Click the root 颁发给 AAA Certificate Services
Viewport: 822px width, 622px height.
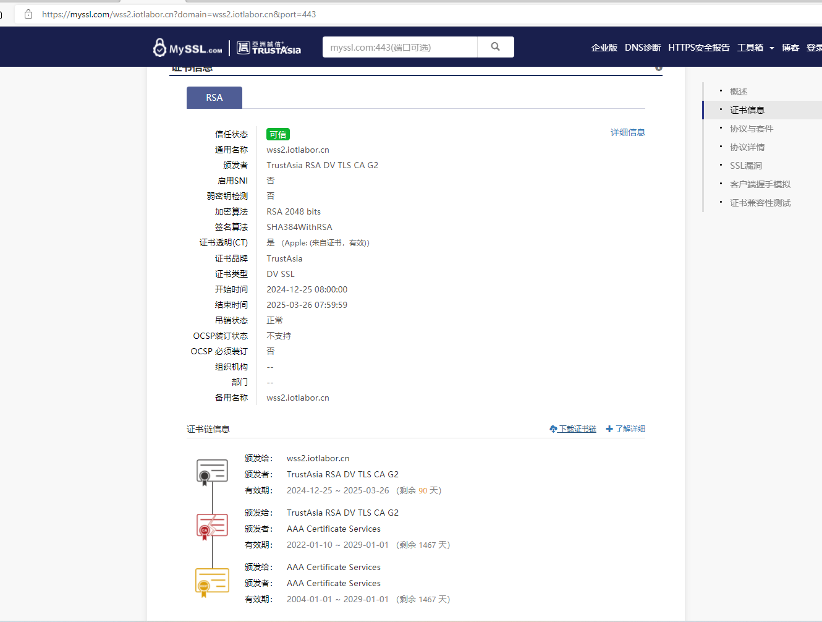click(334, 567)
